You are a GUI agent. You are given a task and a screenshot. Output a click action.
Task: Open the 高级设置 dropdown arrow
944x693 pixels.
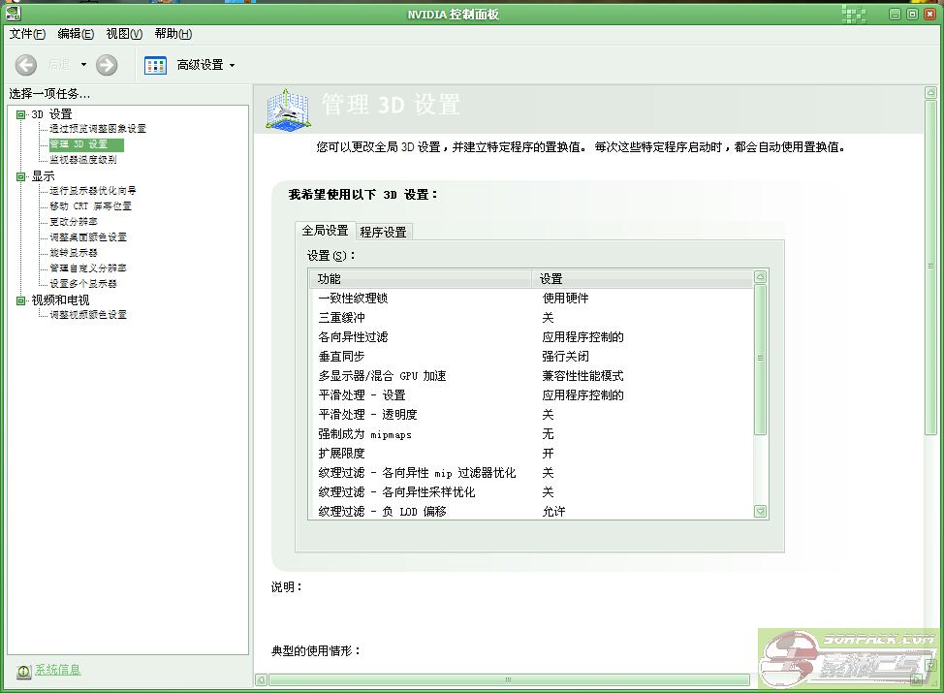[232, 65]
